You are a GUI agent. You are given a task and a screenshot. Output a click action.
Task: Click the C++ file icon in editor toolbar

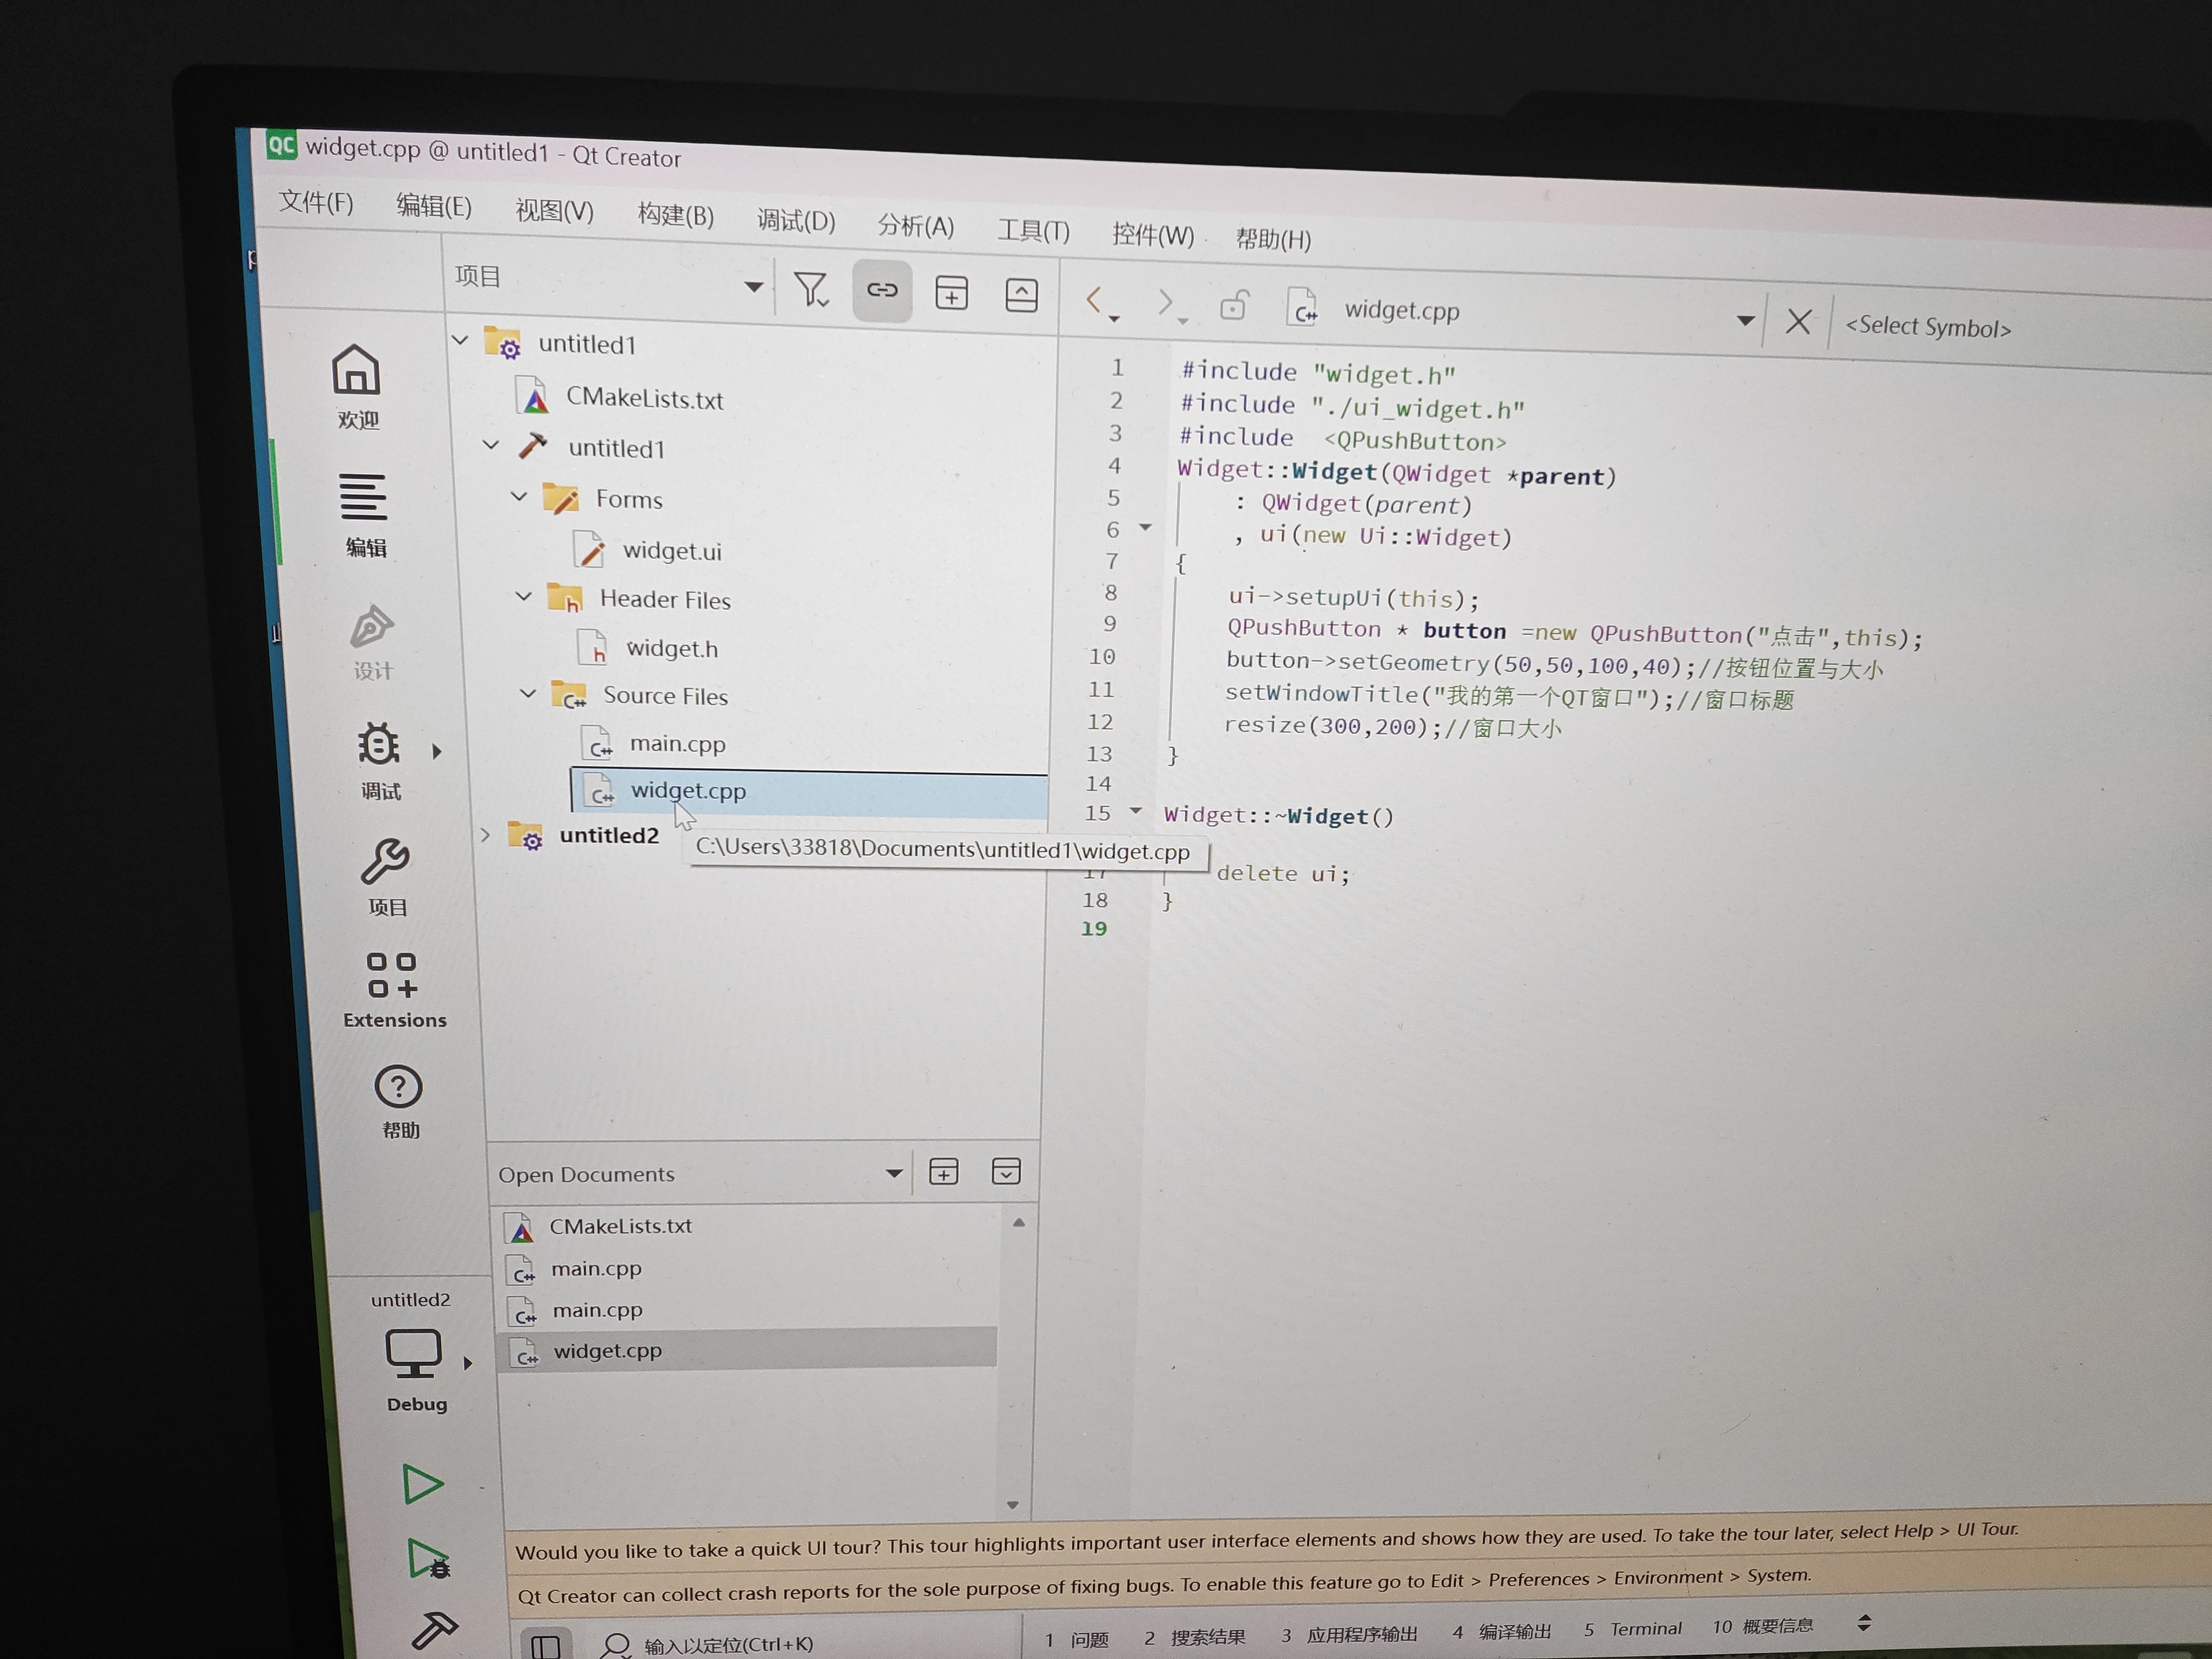tap(1303, 308)
